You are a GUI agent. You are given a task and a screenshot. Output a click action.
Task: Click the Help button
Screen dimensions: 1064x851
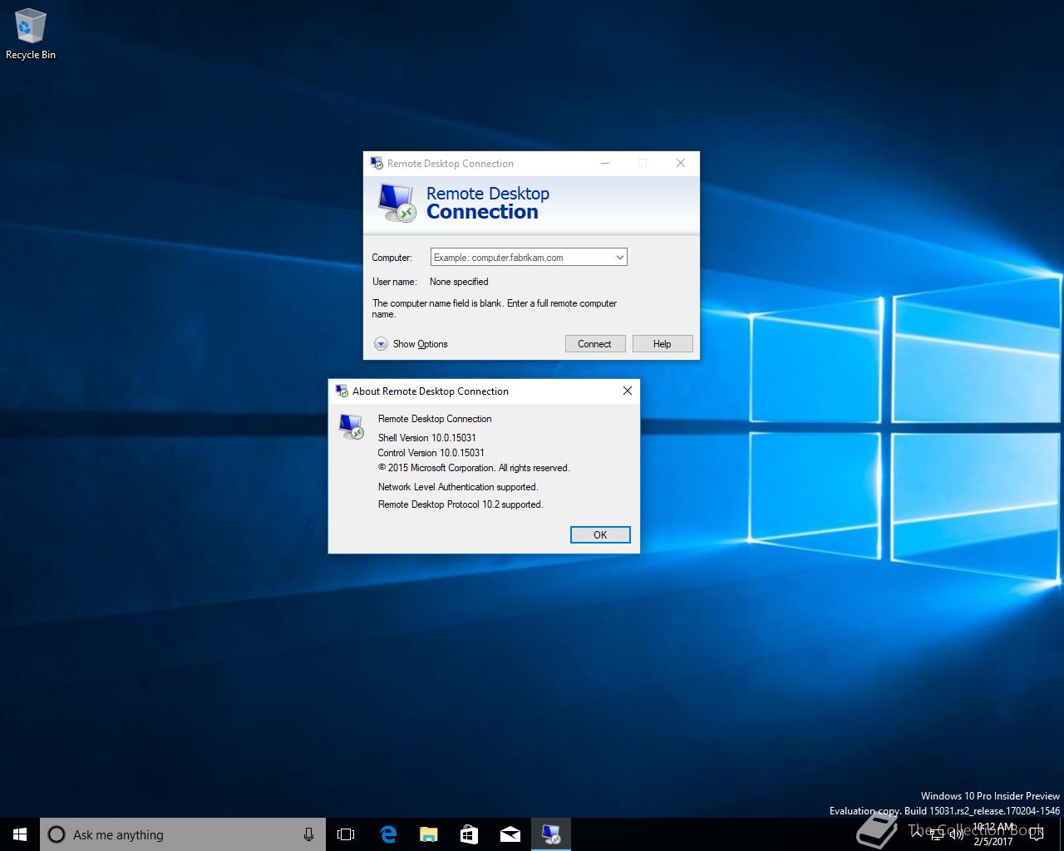tap(663, 344)
